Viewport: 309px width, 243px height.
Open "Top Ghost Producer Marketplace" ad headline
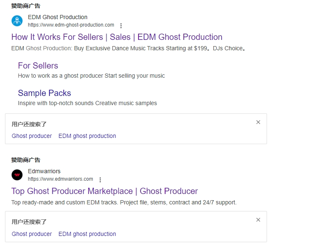tap(104, 191)
